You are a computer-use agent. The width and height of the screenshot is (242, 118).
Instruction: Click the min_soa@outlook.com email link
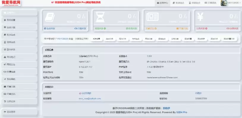point(89,99)
